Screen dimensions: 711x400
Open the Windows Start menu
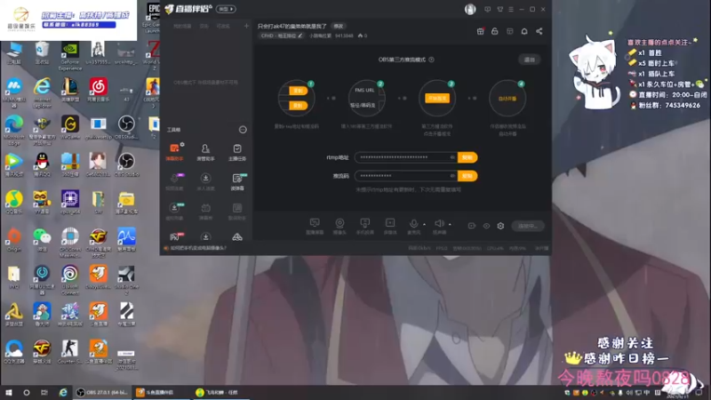8,392
